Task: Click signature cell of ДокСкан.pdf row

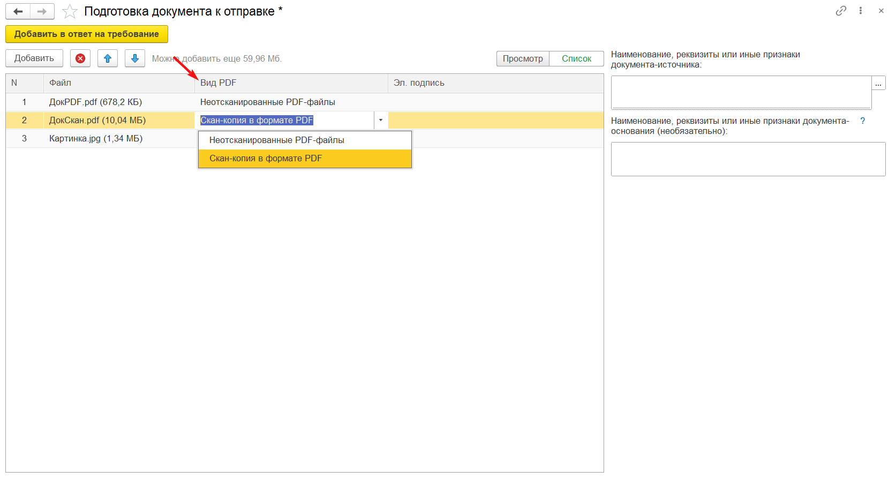Action: pos(495,121)
